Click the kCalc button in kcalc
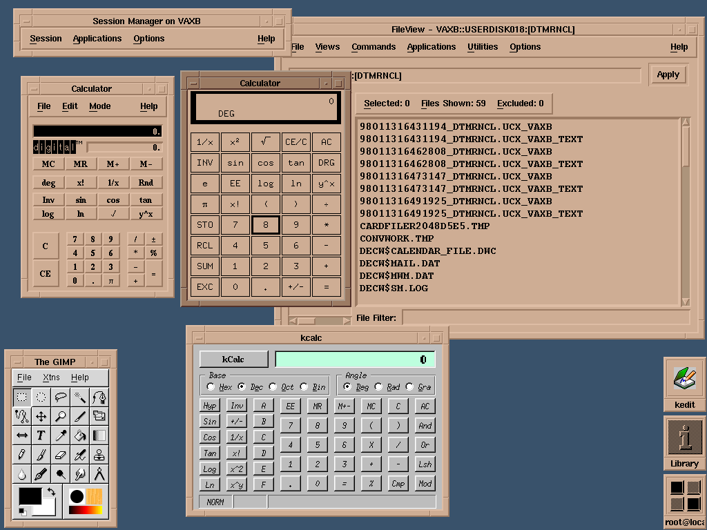 (233, 359)
